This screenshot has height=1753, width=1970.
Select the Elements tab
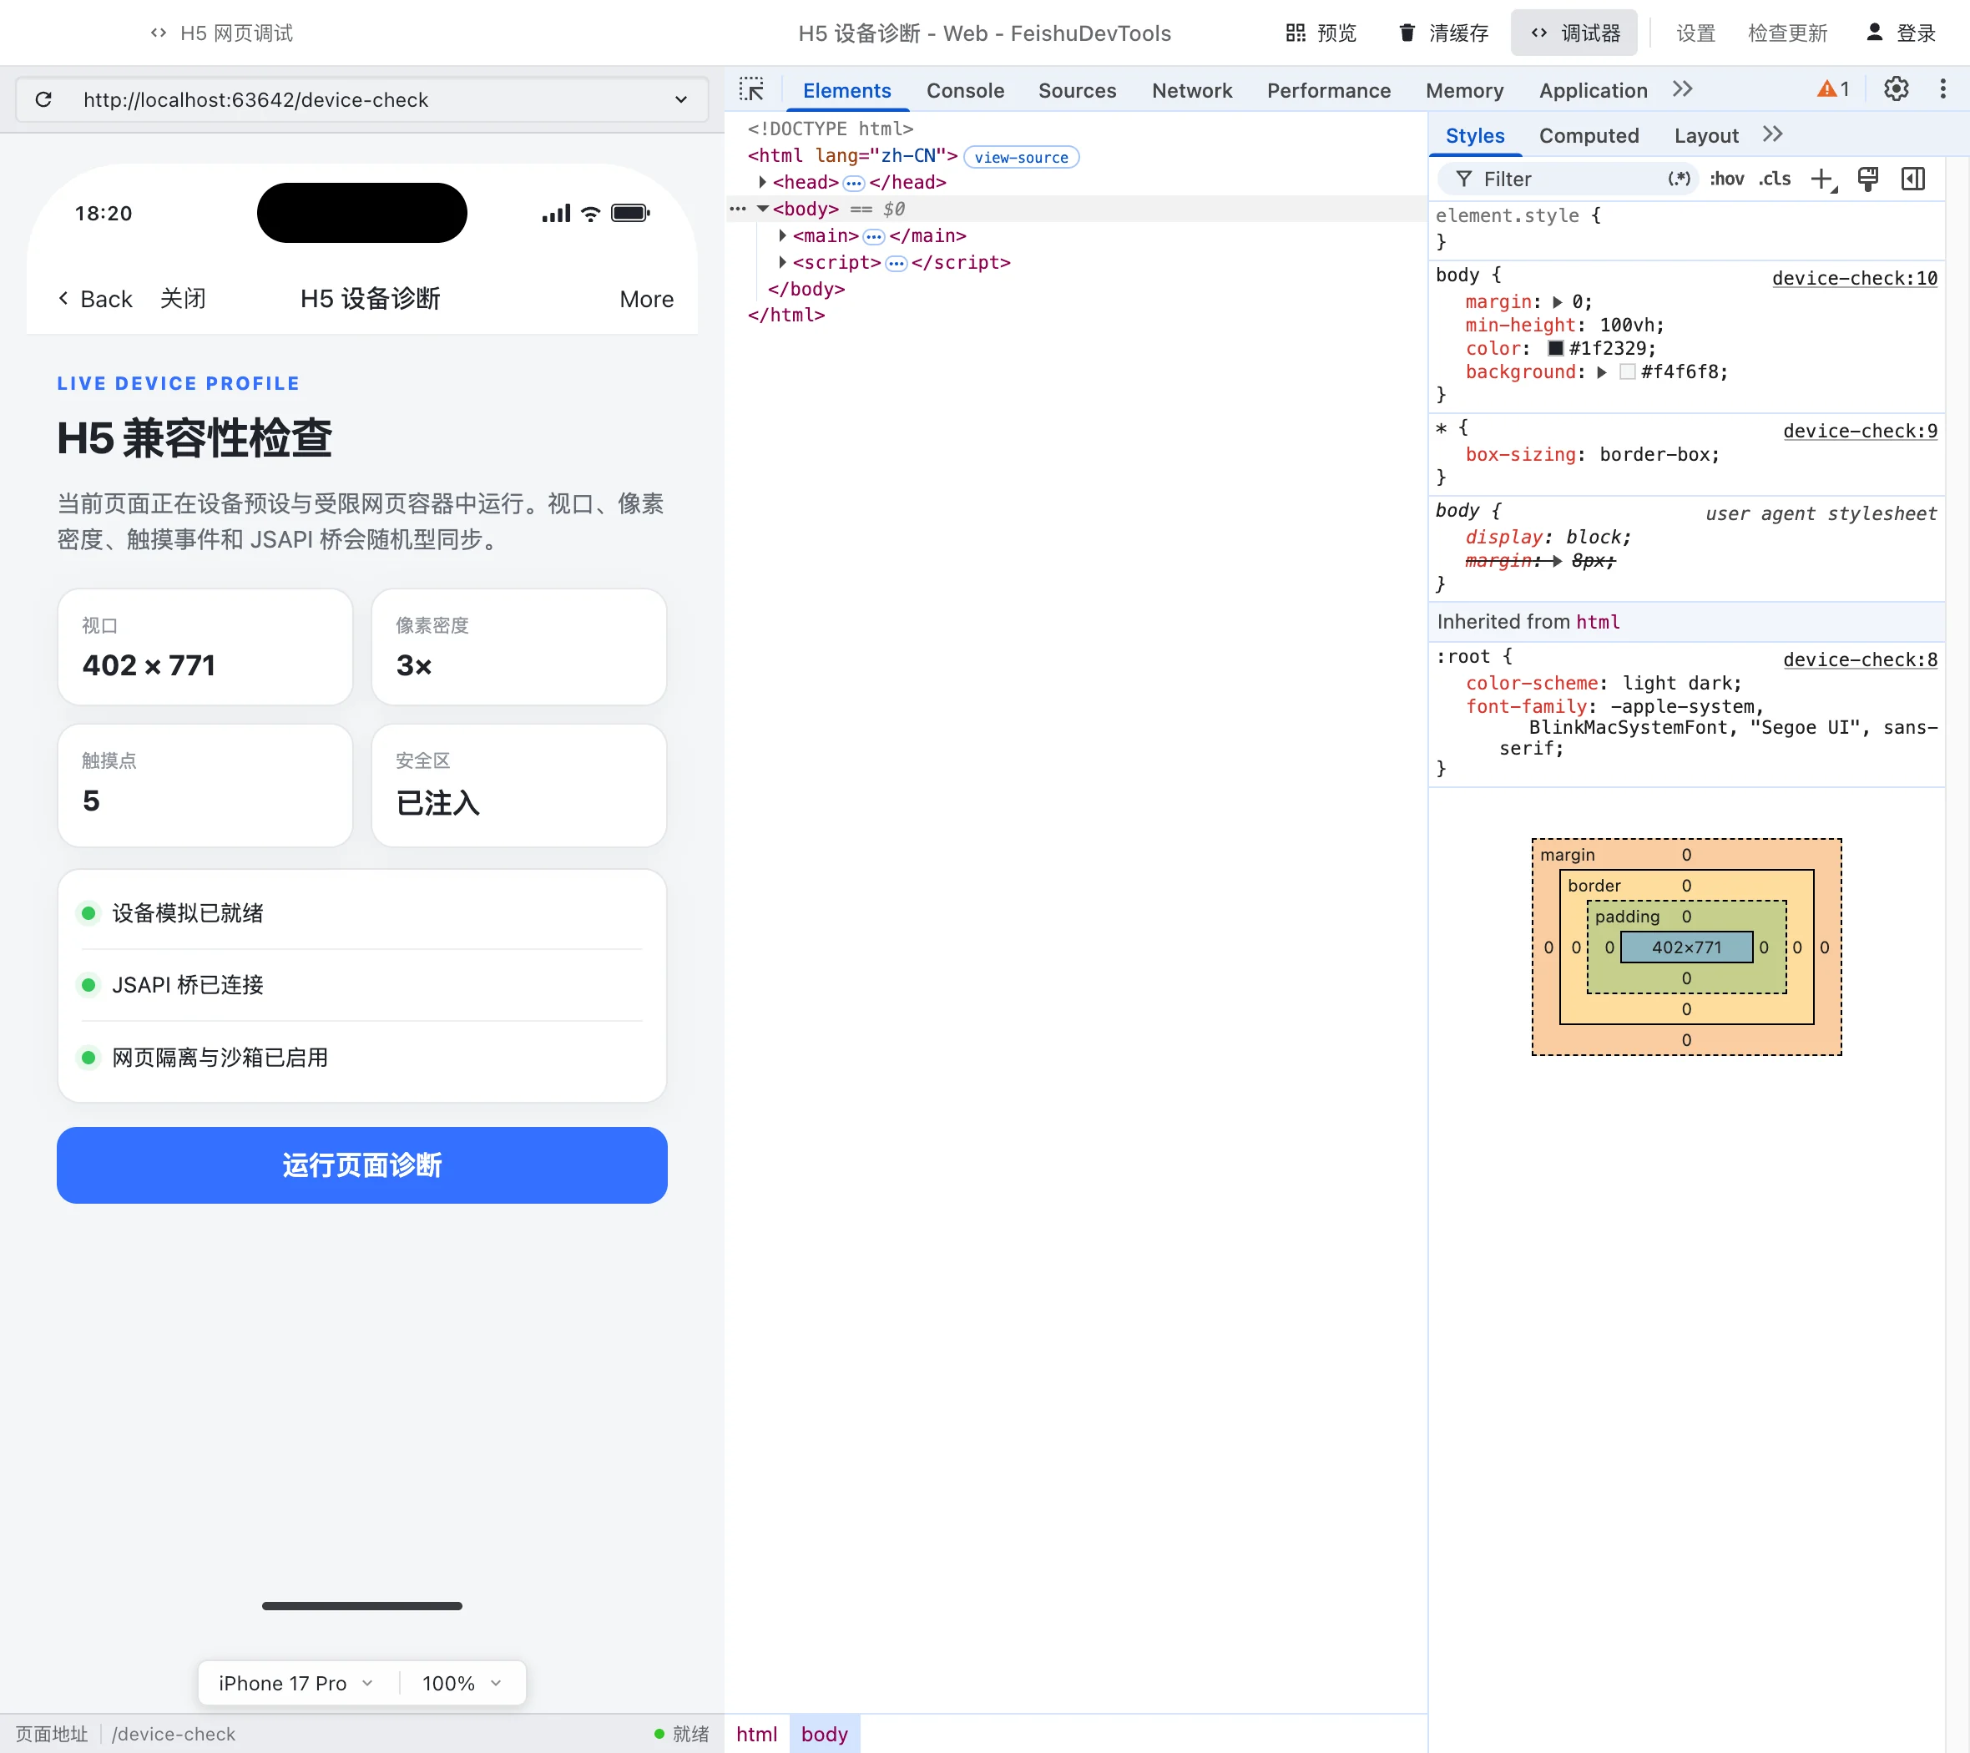click(846, 91)
